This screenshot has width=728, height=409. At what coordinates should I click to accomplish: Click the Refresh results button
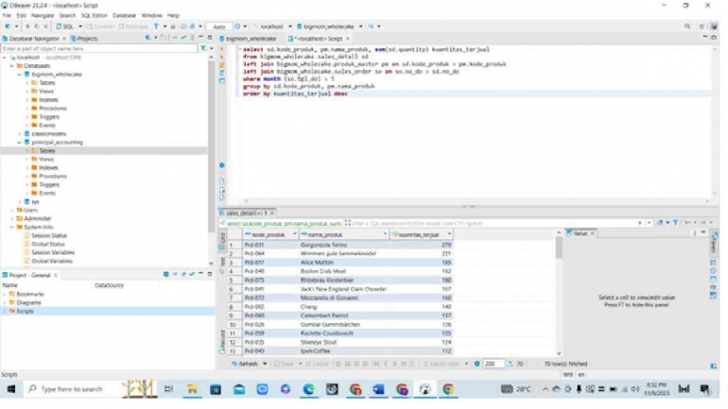pyautogui.click(x=245, y=364)
